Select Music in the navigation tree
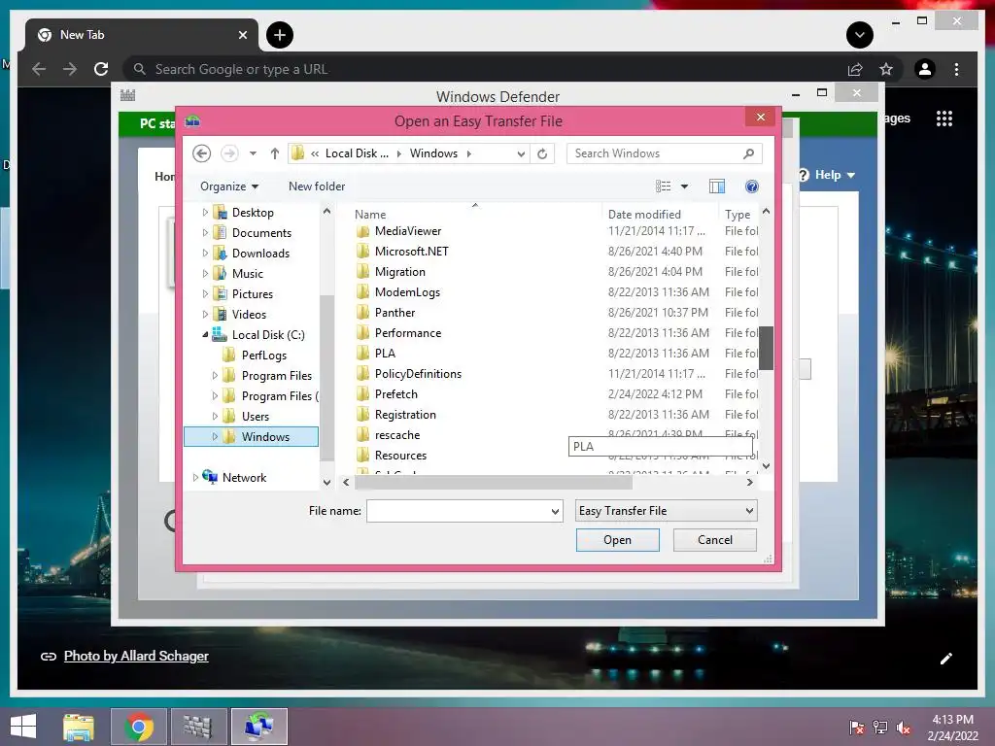The image size is (995, 746). click(x=248, y=273)
